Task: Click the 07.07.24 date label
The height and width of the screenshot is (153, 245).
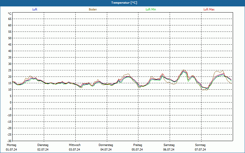Action: (x=200, y=150)
